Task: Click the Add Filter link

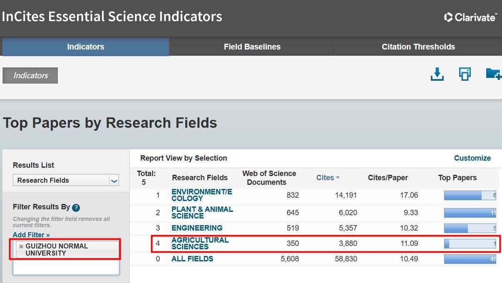Action: (x=31, y=235)
